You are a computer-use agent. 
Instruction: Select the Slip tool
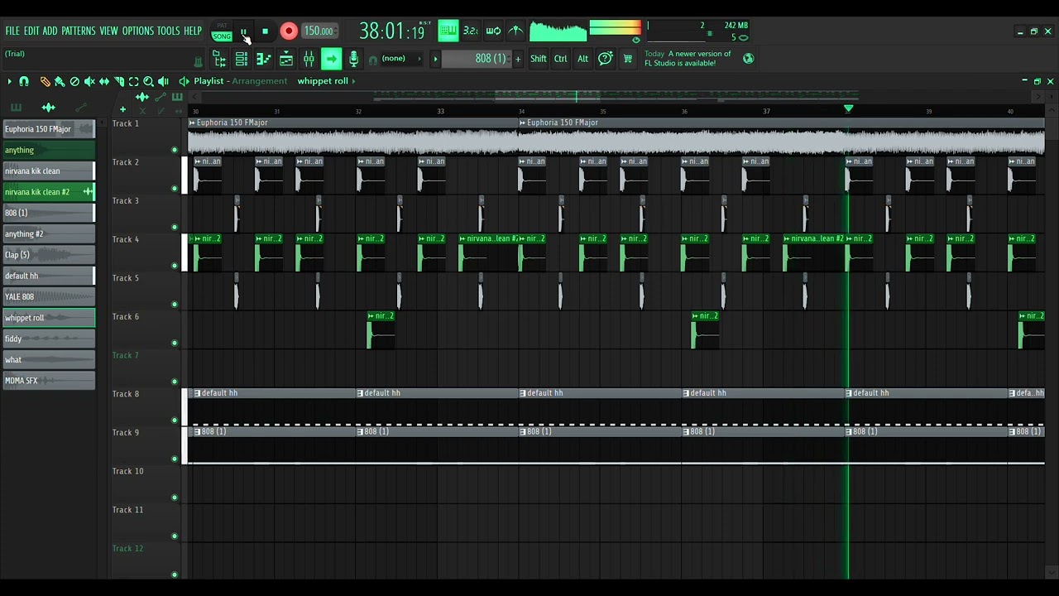click(104, 81)
